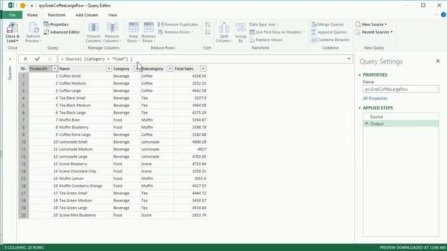Screen dimensions: 447x251
Task: Collapse the APPLIED STEPS section
Action: [x=360, y=108]
